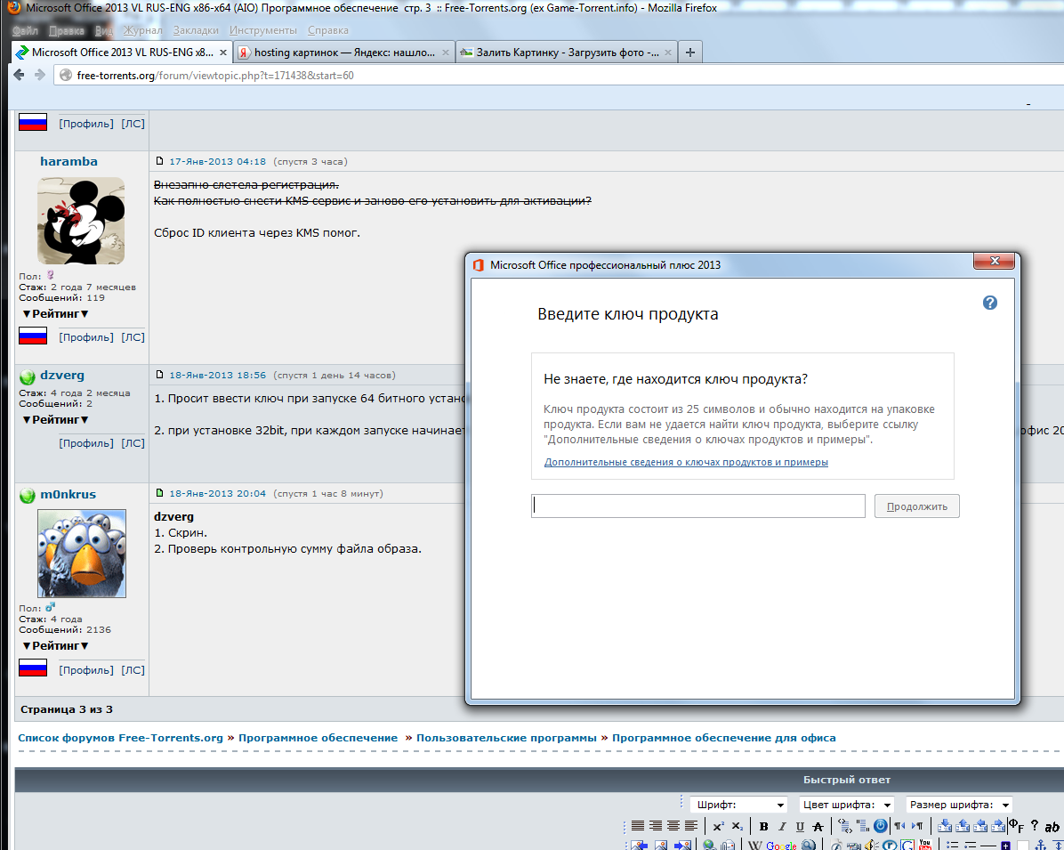
Task: Click the blue up-arrow block icon
Action: [x=963, y=826]
